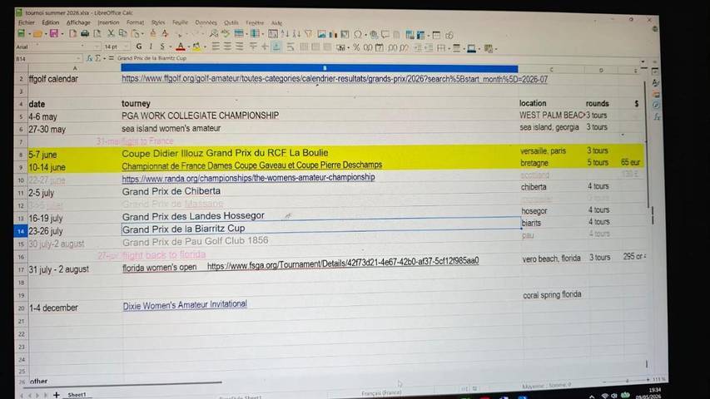Image resolution: width=710 pixels, height=399 pixels.
Task: Toggle the highlighted Align bottom button
Action: (276, 47)
